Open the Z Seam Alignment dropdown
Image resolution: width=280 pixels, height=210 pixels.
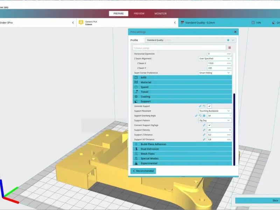point(215,58)
